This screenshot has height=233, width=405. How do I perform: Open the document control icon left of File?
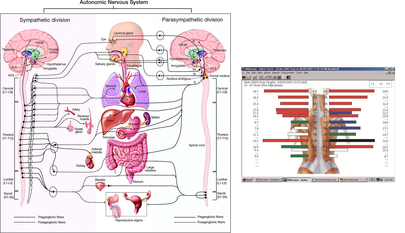point(243,73)
